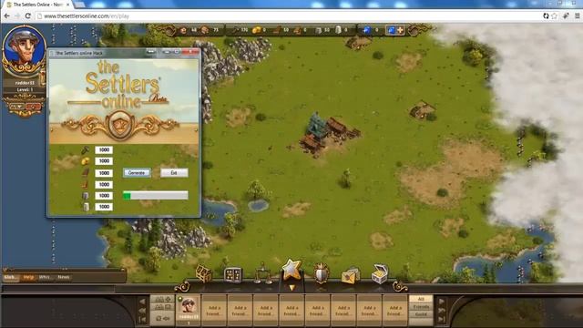Filter friend list by Guild
The image size is (583, 328).
pyautogui.click(x=421, y=314)
